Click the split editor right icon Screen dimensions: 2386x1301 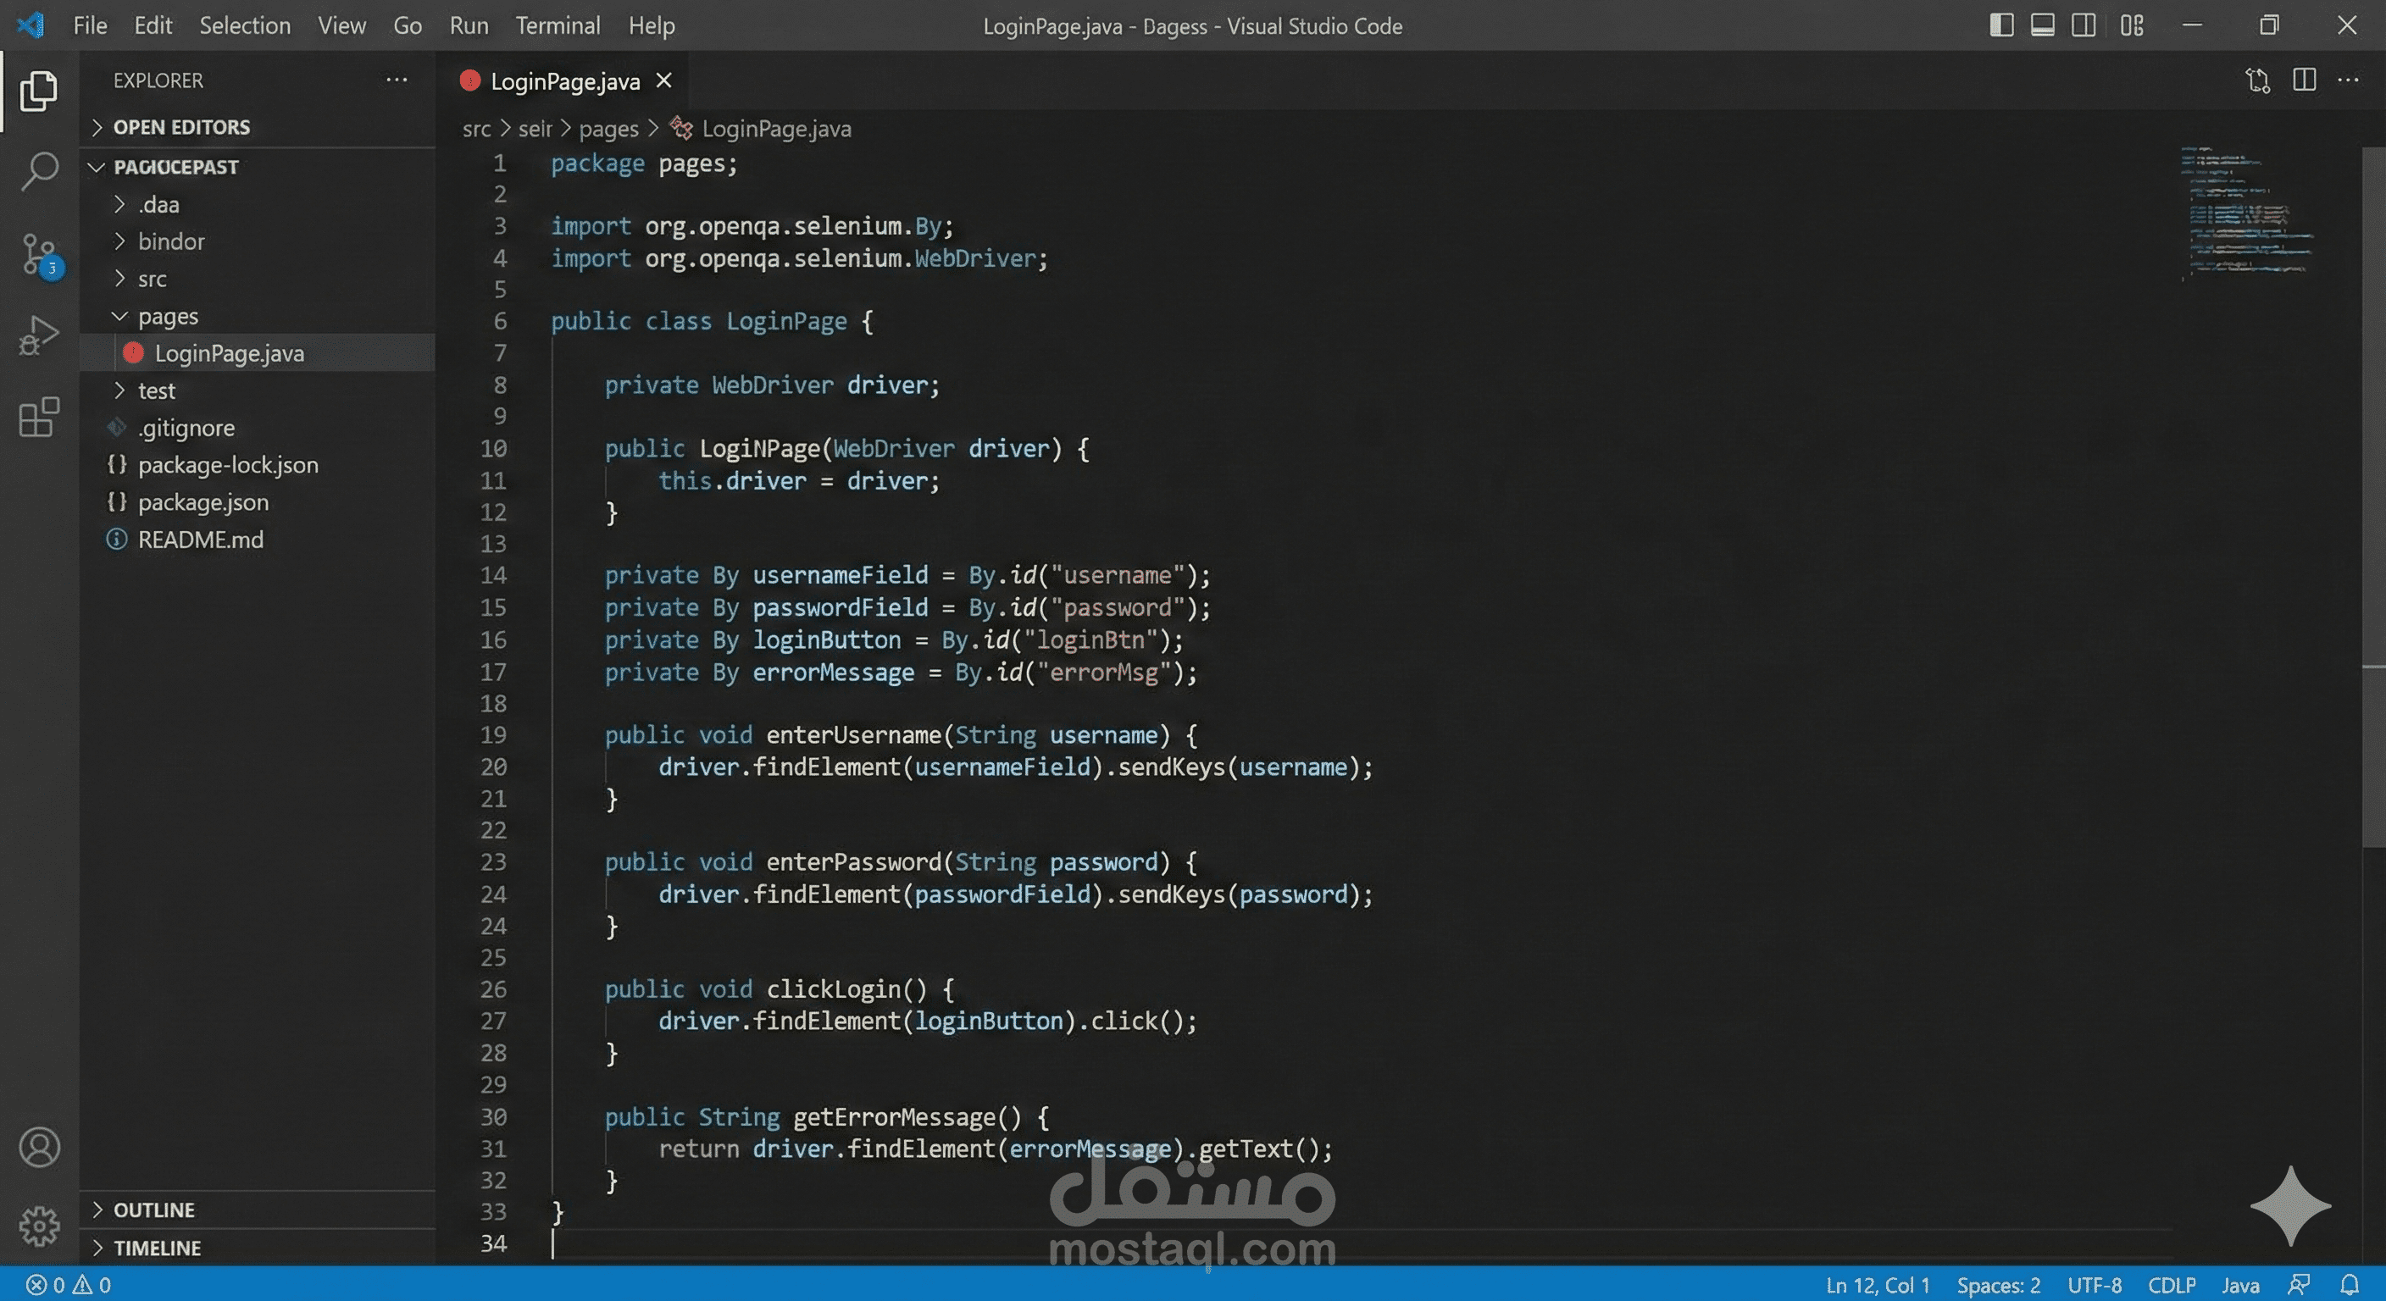pyautogui.click(x=2304, y=80)
